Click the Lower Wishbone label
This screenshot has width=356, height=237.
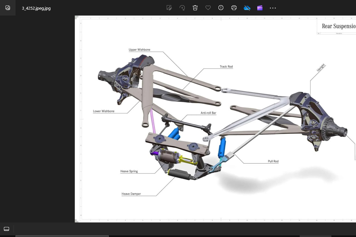pos(104,111)
